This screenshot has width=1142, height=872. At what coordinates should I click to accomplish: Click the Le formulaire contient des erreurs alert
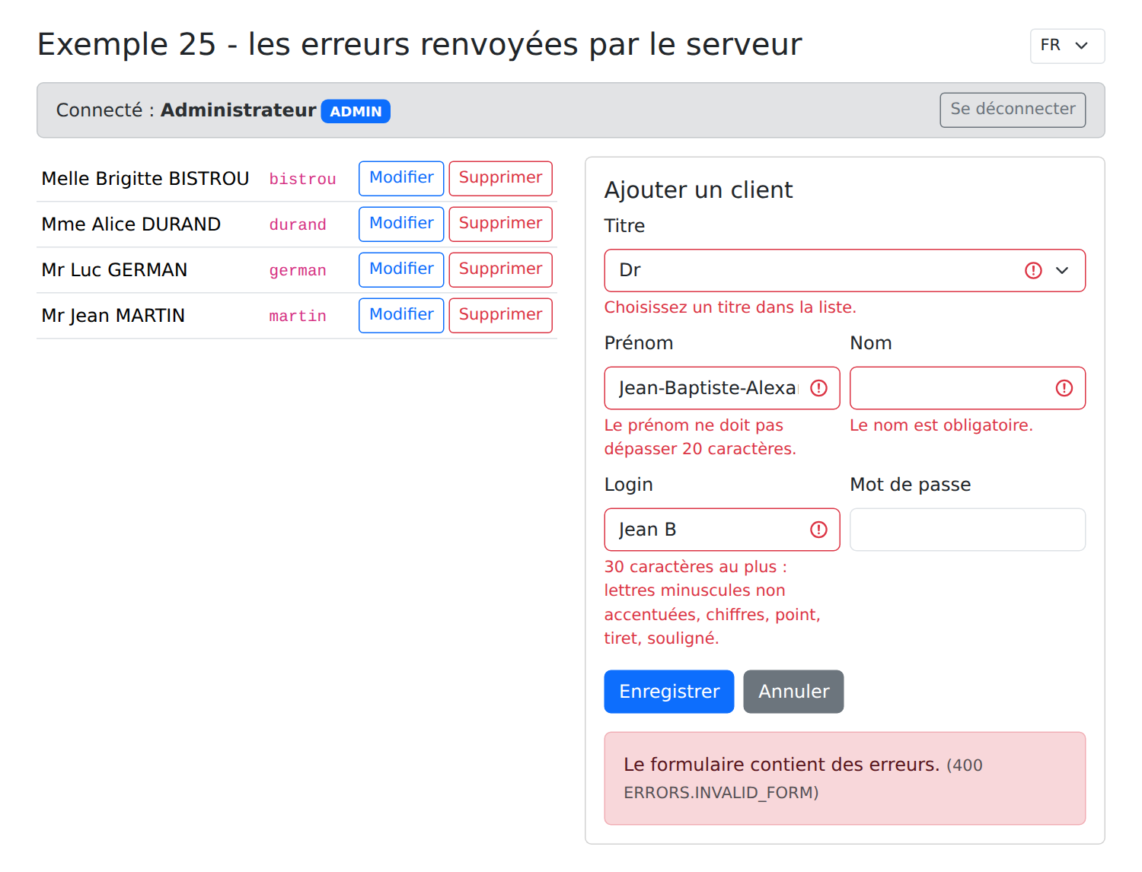[x=844, y=778]
